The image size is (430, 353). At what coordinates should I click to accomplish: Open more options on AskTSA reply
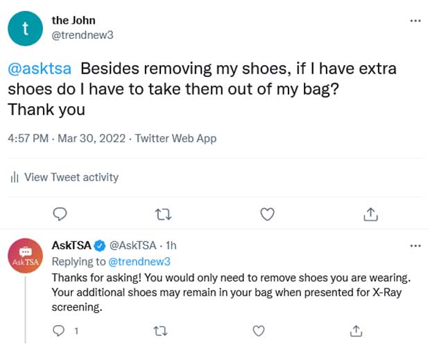pos(415,246)
